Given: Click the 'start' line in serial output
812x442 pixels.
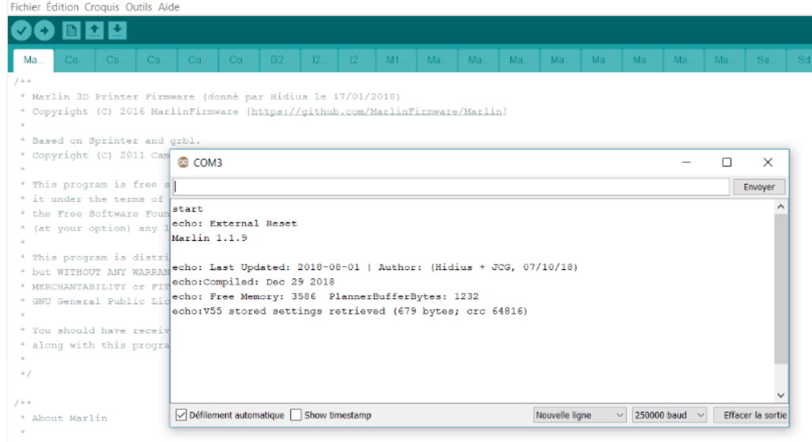Looking at the screenshot, I should pyautogui.click(x=187, y=209).
